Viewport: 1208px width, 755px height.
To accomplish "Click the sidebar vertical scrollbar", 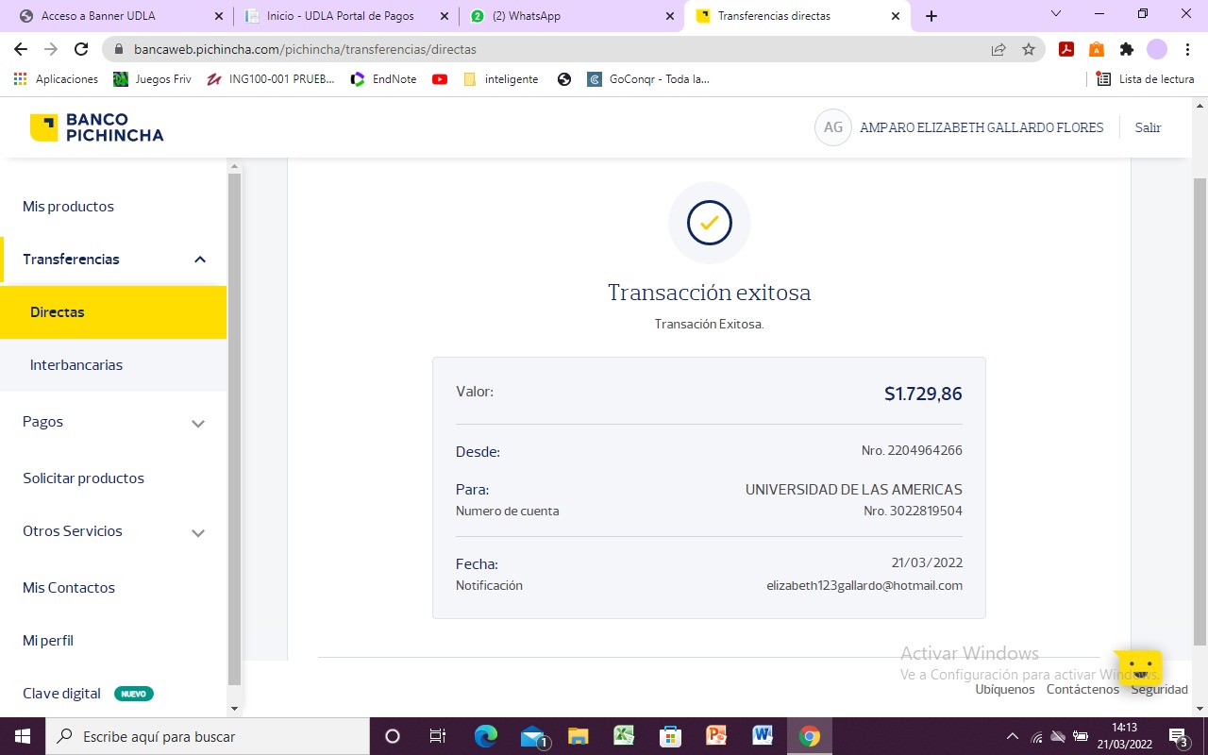I will point(235,425).
